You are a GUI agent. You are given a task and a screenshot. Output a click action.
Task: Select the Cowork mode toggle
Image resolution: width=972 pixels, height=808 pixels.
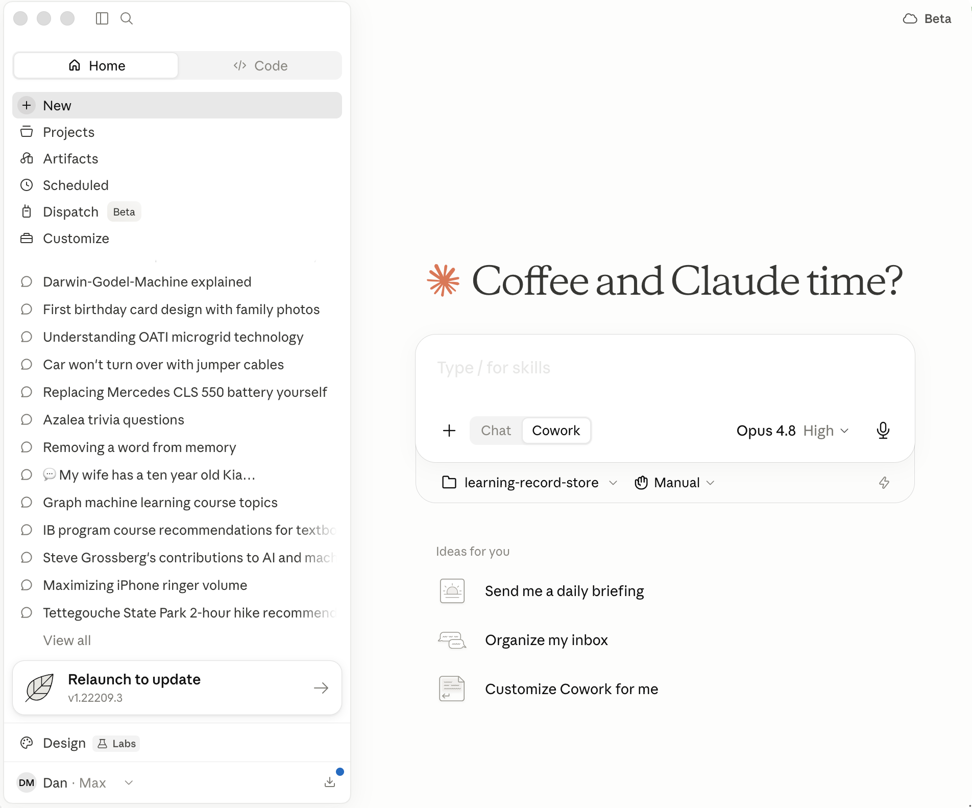click(x=556, y=431)
